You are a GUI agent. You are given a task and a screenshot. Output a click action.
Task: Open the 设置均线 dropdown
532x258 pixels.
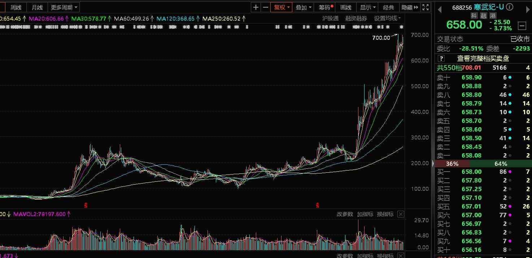pos(387,18)
